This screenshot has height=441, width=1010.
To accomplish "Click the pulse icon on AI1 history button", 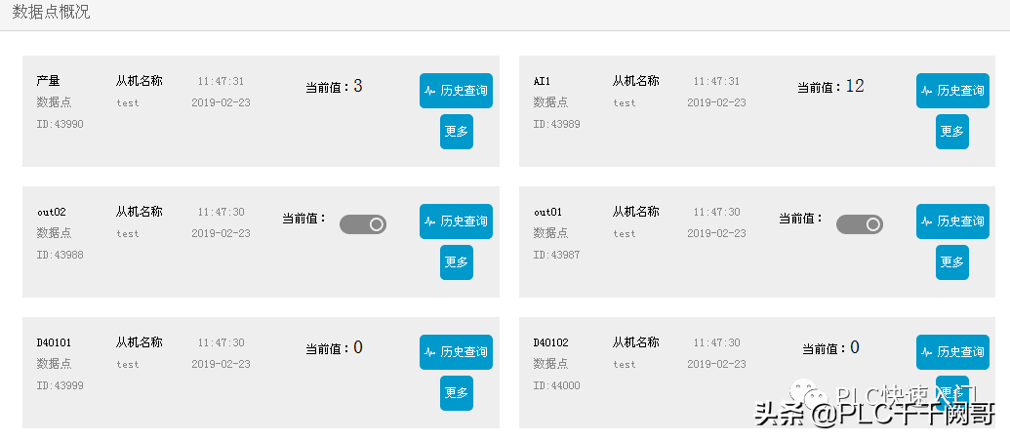I will 927,91.
